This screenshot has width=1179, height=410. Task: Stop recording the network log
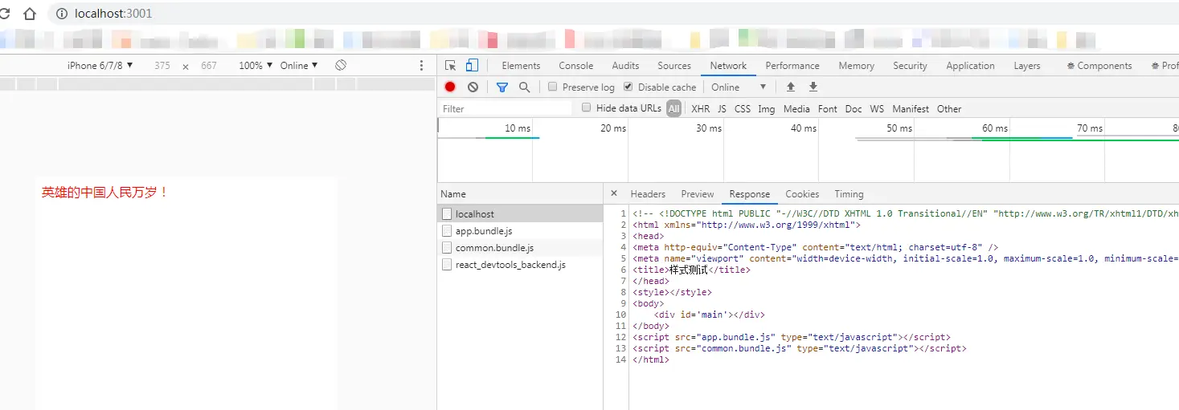click(x=450, y=87)
